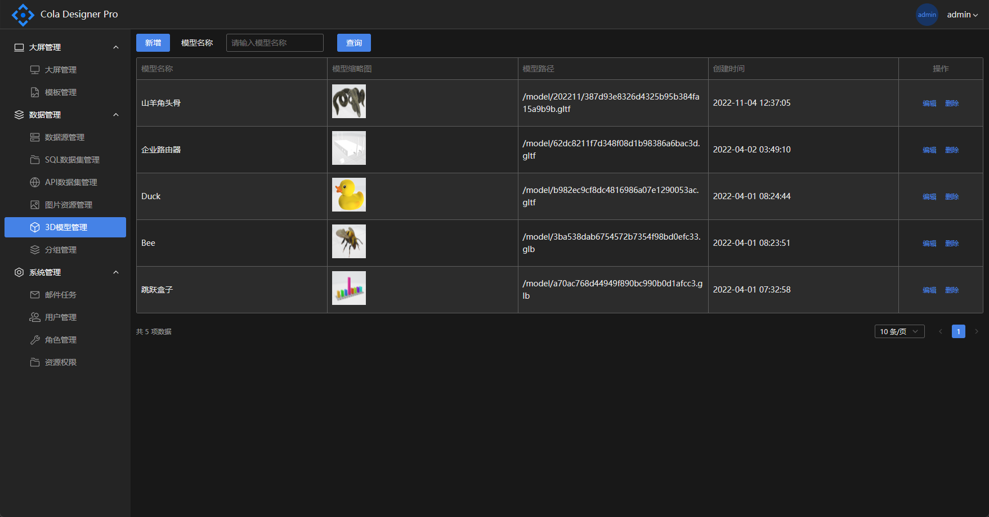Click the 模板管理 file icon
The width and height of the screenshot is (989, 517).
pyautogui.click(x=35, y=92)
